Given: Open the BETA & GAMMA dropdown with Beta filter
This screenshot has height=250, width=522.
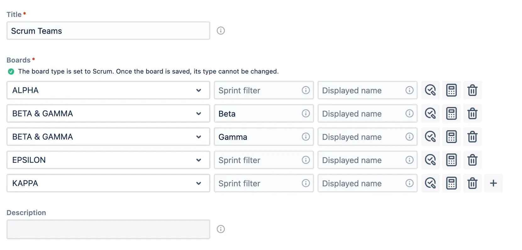Looking at the screenshot, I should coord(108,114).
